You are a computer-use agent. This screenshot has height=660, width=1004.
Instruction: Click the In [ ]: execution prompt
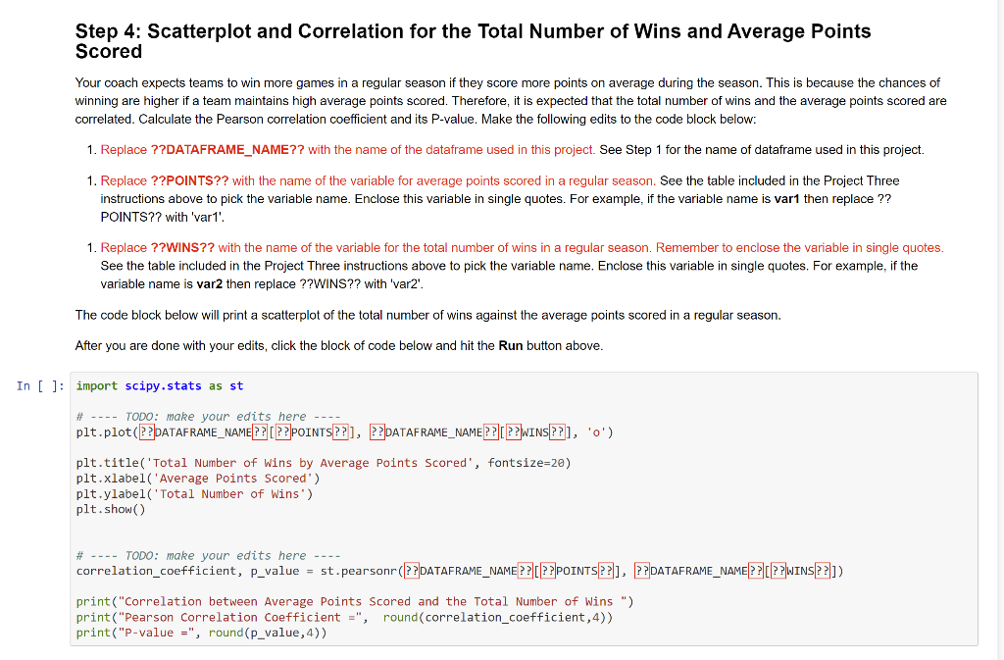(38, 385)
